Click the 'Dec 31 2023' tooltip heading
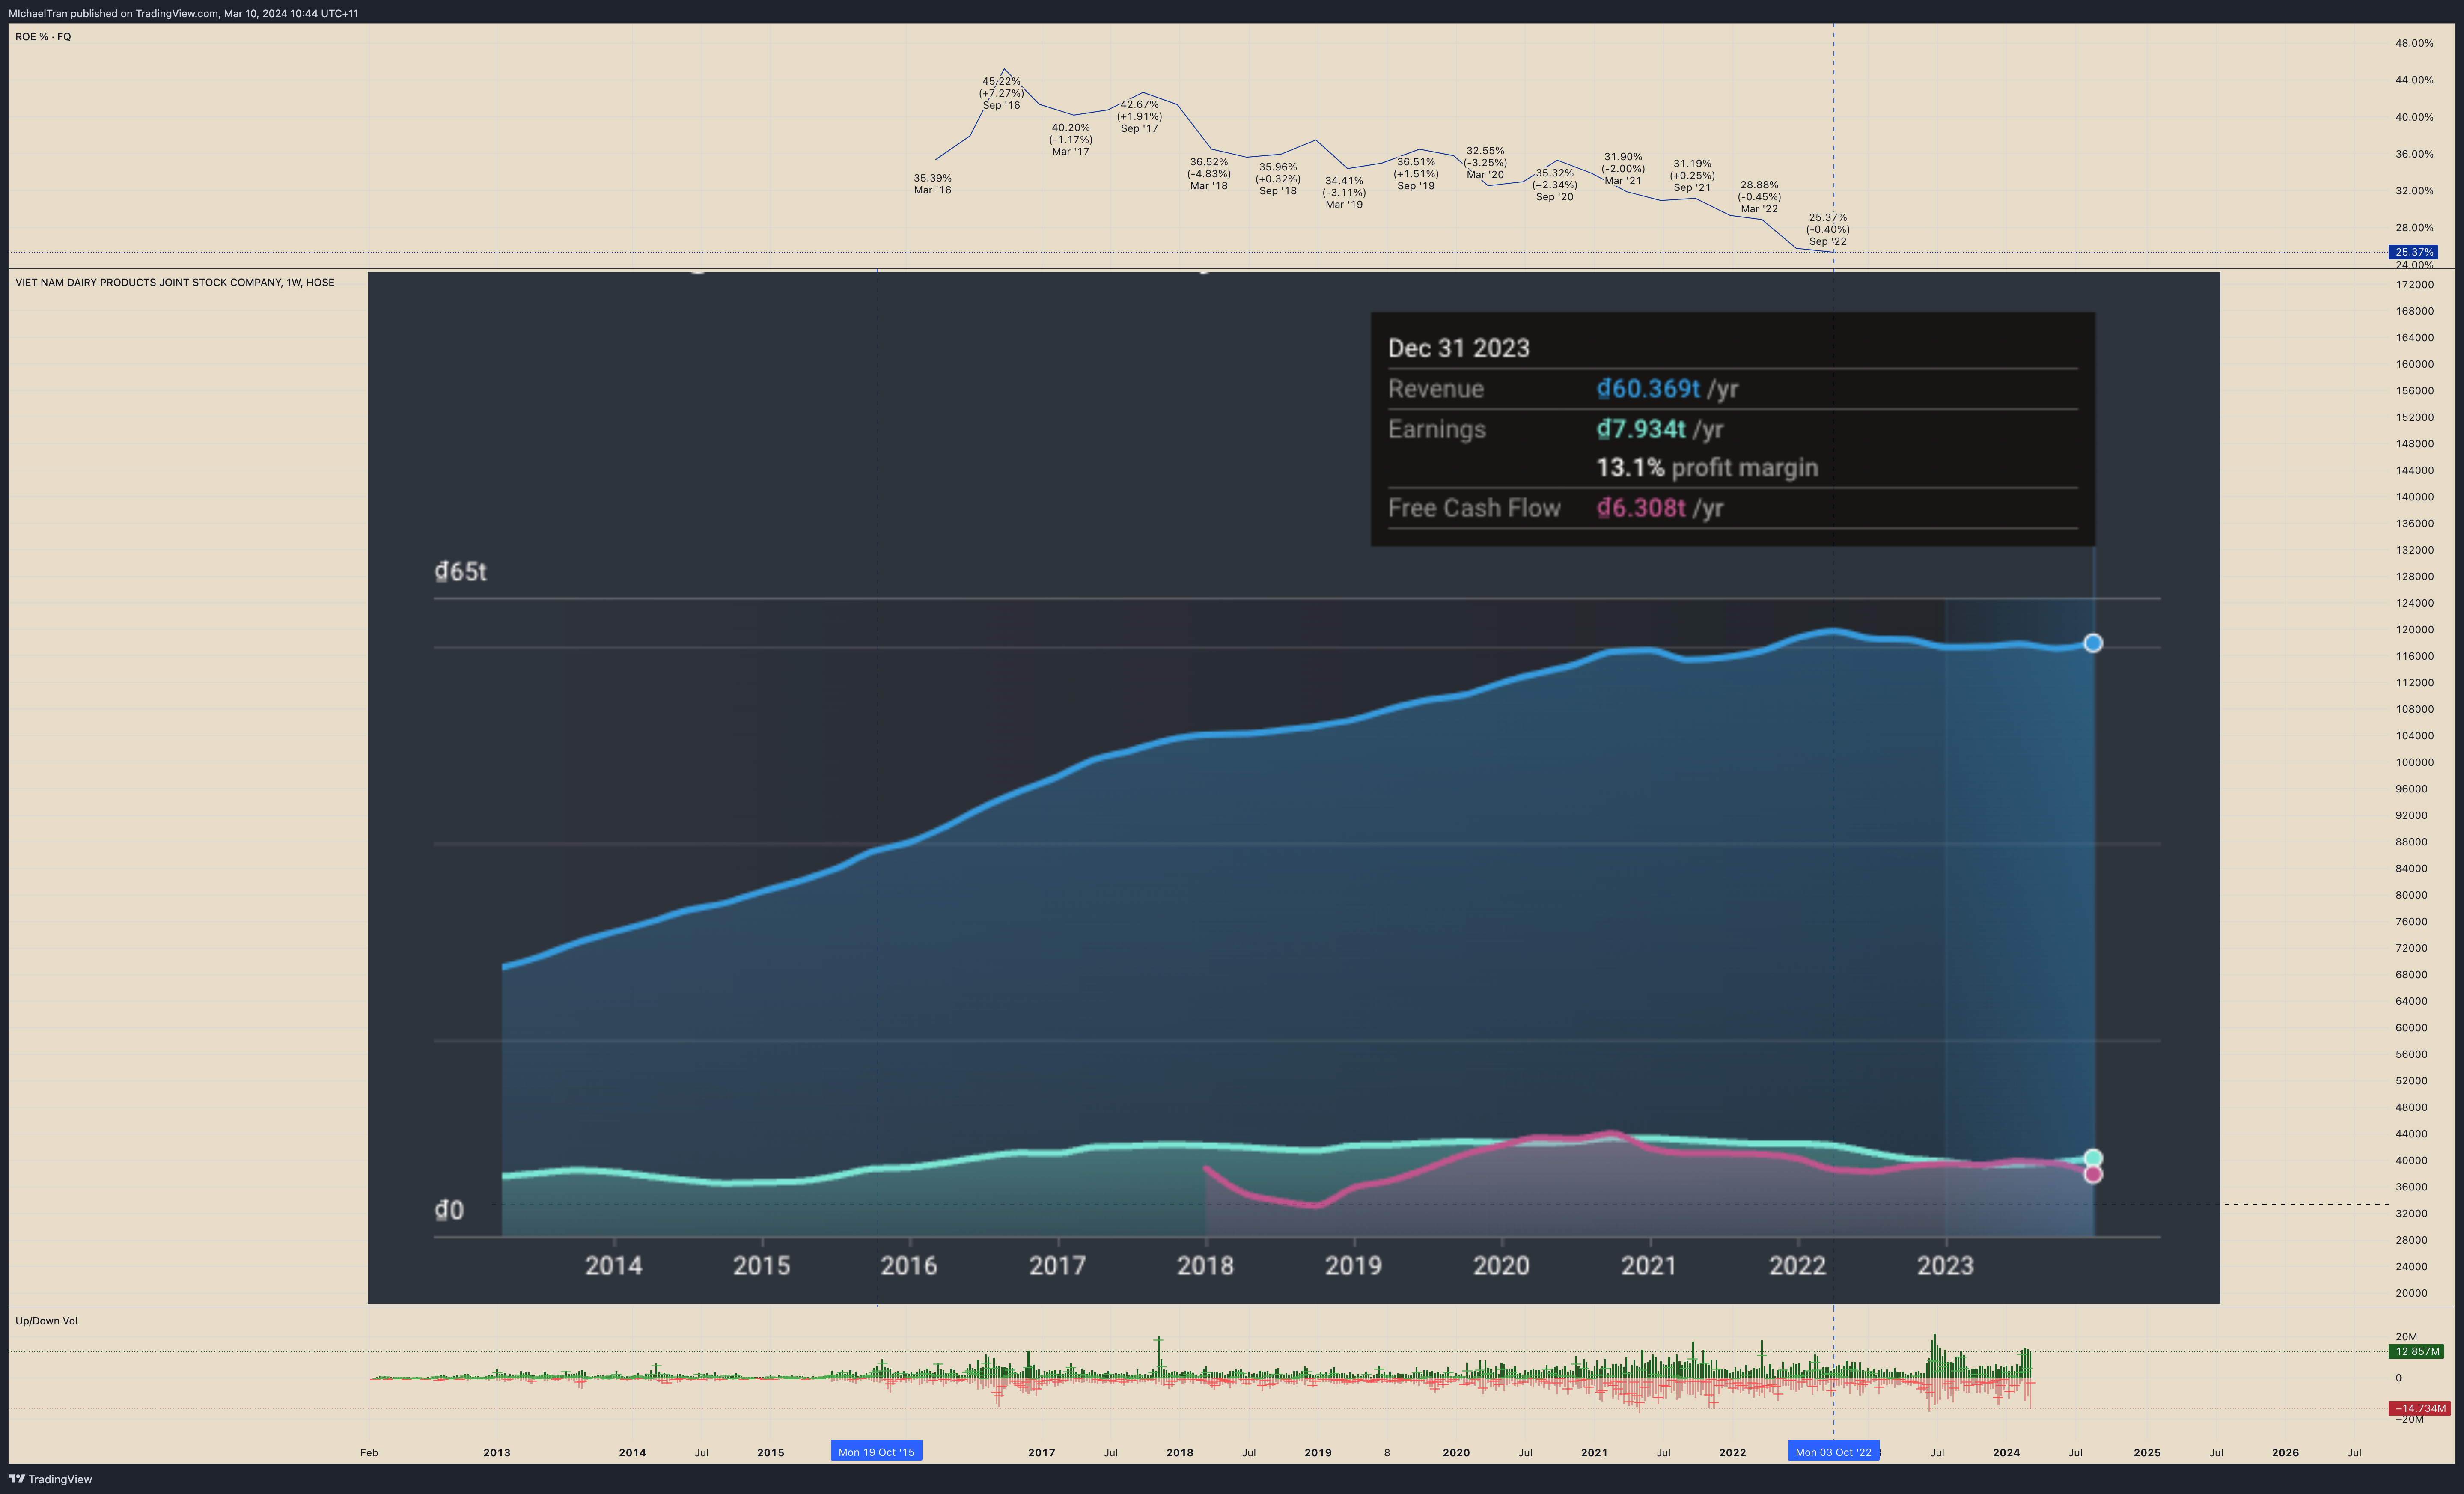Image resolution: width=2464 pixels, height=1494 pixels. [1458, 348]
